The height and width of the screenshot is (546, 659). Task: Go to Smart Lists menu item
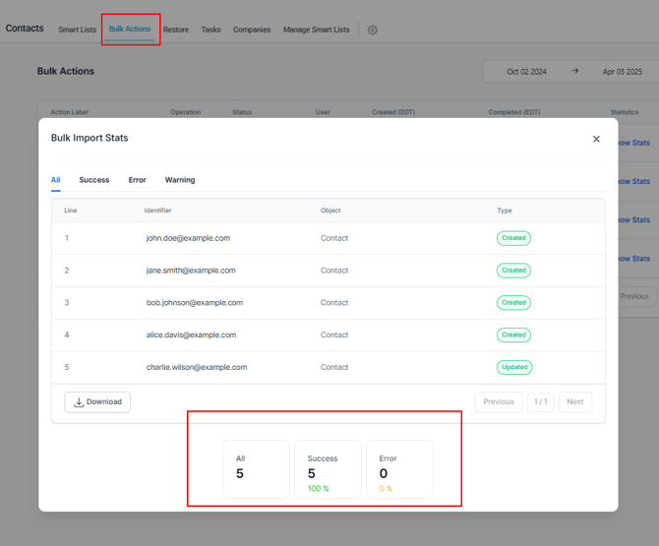click(x=78, y=30)
